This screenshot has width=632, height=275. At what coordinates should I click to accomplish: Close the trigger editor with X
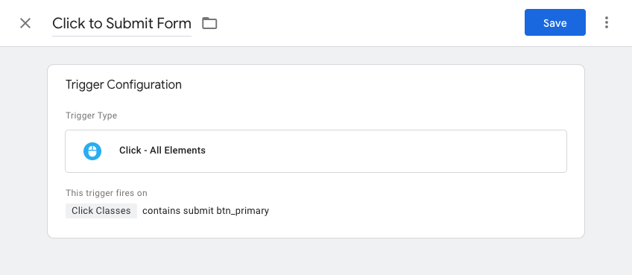(x=25, y=23)
